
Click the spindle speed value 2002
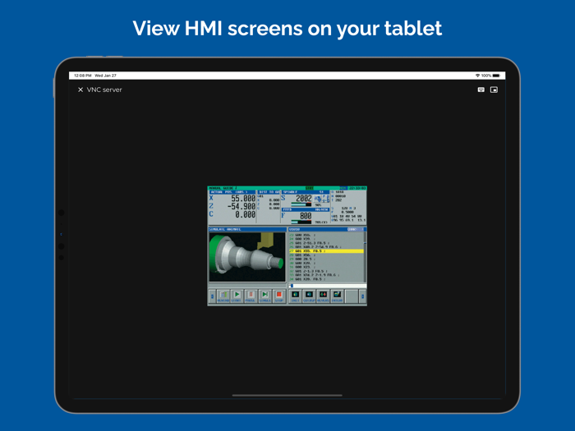click(x=304, y=199)
